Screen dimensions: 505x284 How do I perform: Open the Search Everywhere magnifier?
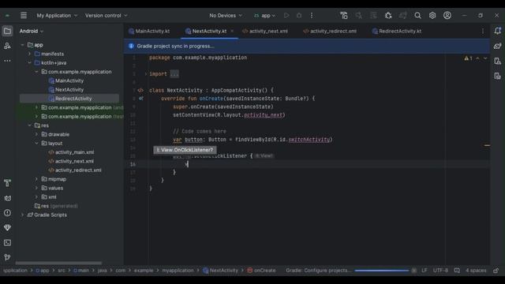pyautogui.click(x=417, y=16)
